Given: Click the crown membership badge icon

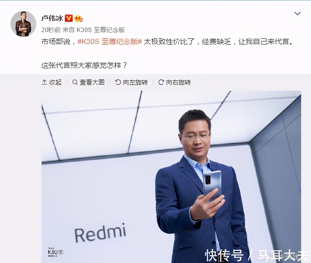Looking at the screenshot, I should (78, 18).
